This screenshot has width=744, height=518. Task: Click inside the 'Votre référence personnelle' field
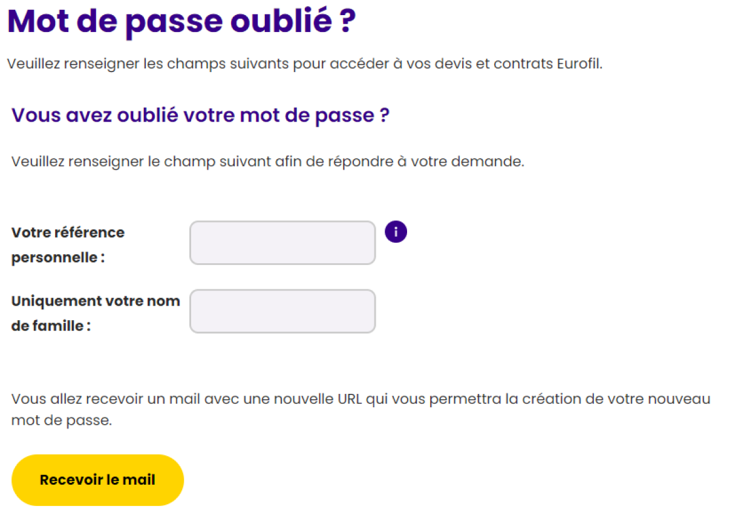click(x=282, y=243)
